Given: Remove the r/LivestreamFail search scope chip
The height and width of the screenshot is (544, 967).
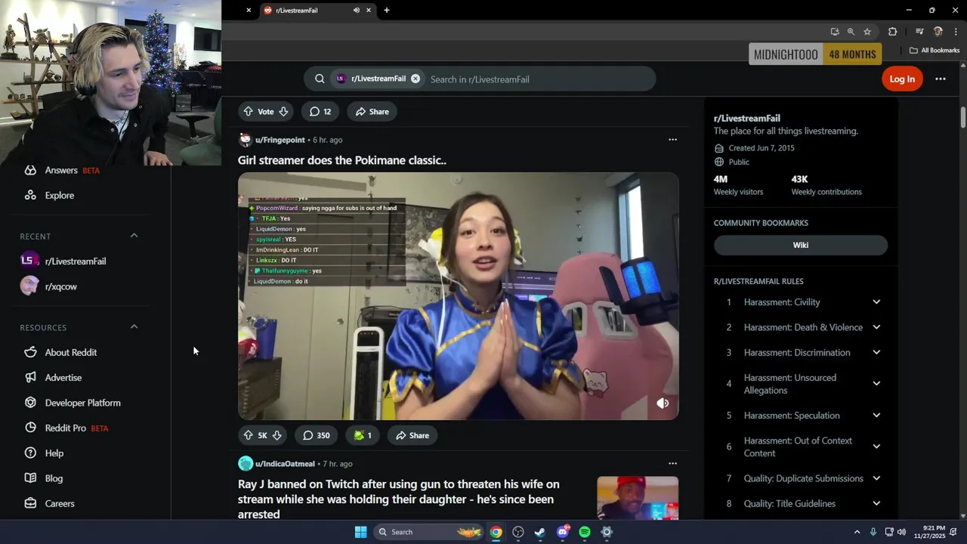Looking at the screenshot, I should coord(416,79).
